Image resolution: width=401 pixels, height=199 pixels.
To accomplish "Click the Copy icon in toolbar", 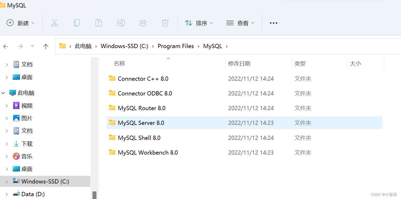I will point(77,23).
